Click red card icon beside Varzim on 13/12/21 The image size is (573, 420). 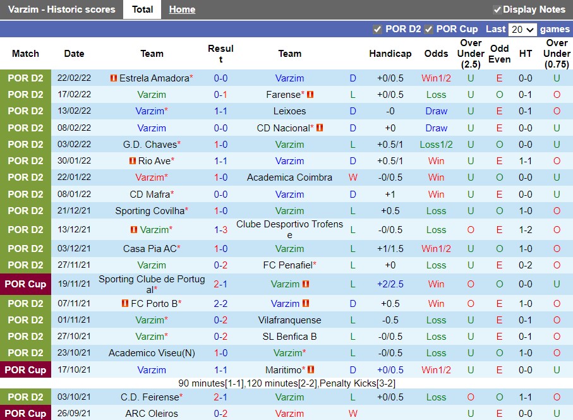(134, 230)
